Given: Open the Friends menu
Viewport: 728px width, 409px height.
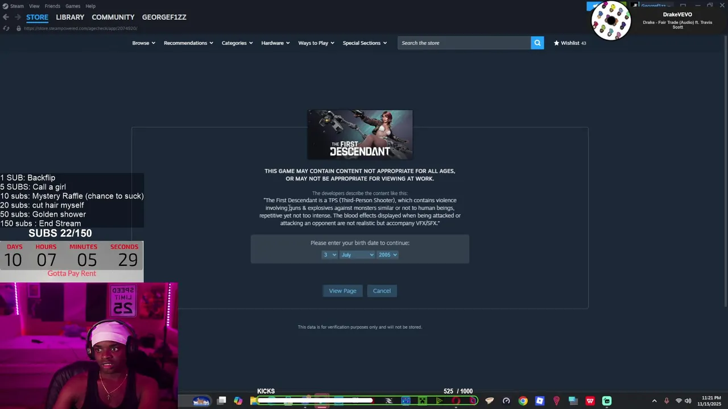Looking at the screenshot, I should [52, 6].
